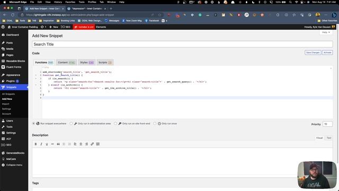This screenshot has height=191, width=339.
Task: Open Booking Links bookmarks folder
Action: pos(66,21)
